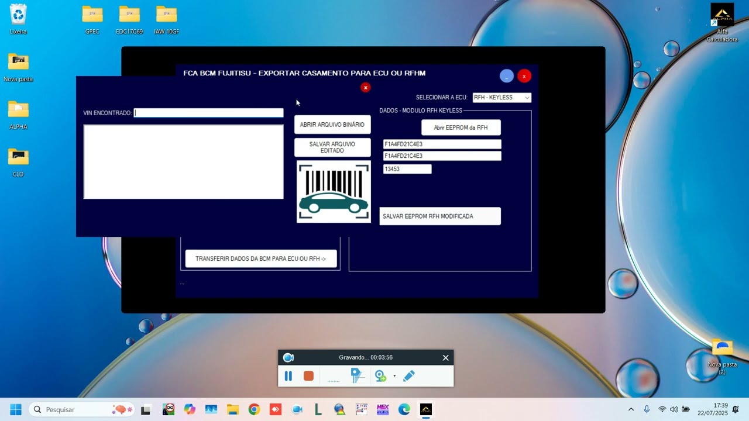Screen dimensions: 749x421
Task: Open the IAW 10GF desktop folder
Action: [167, 19]
